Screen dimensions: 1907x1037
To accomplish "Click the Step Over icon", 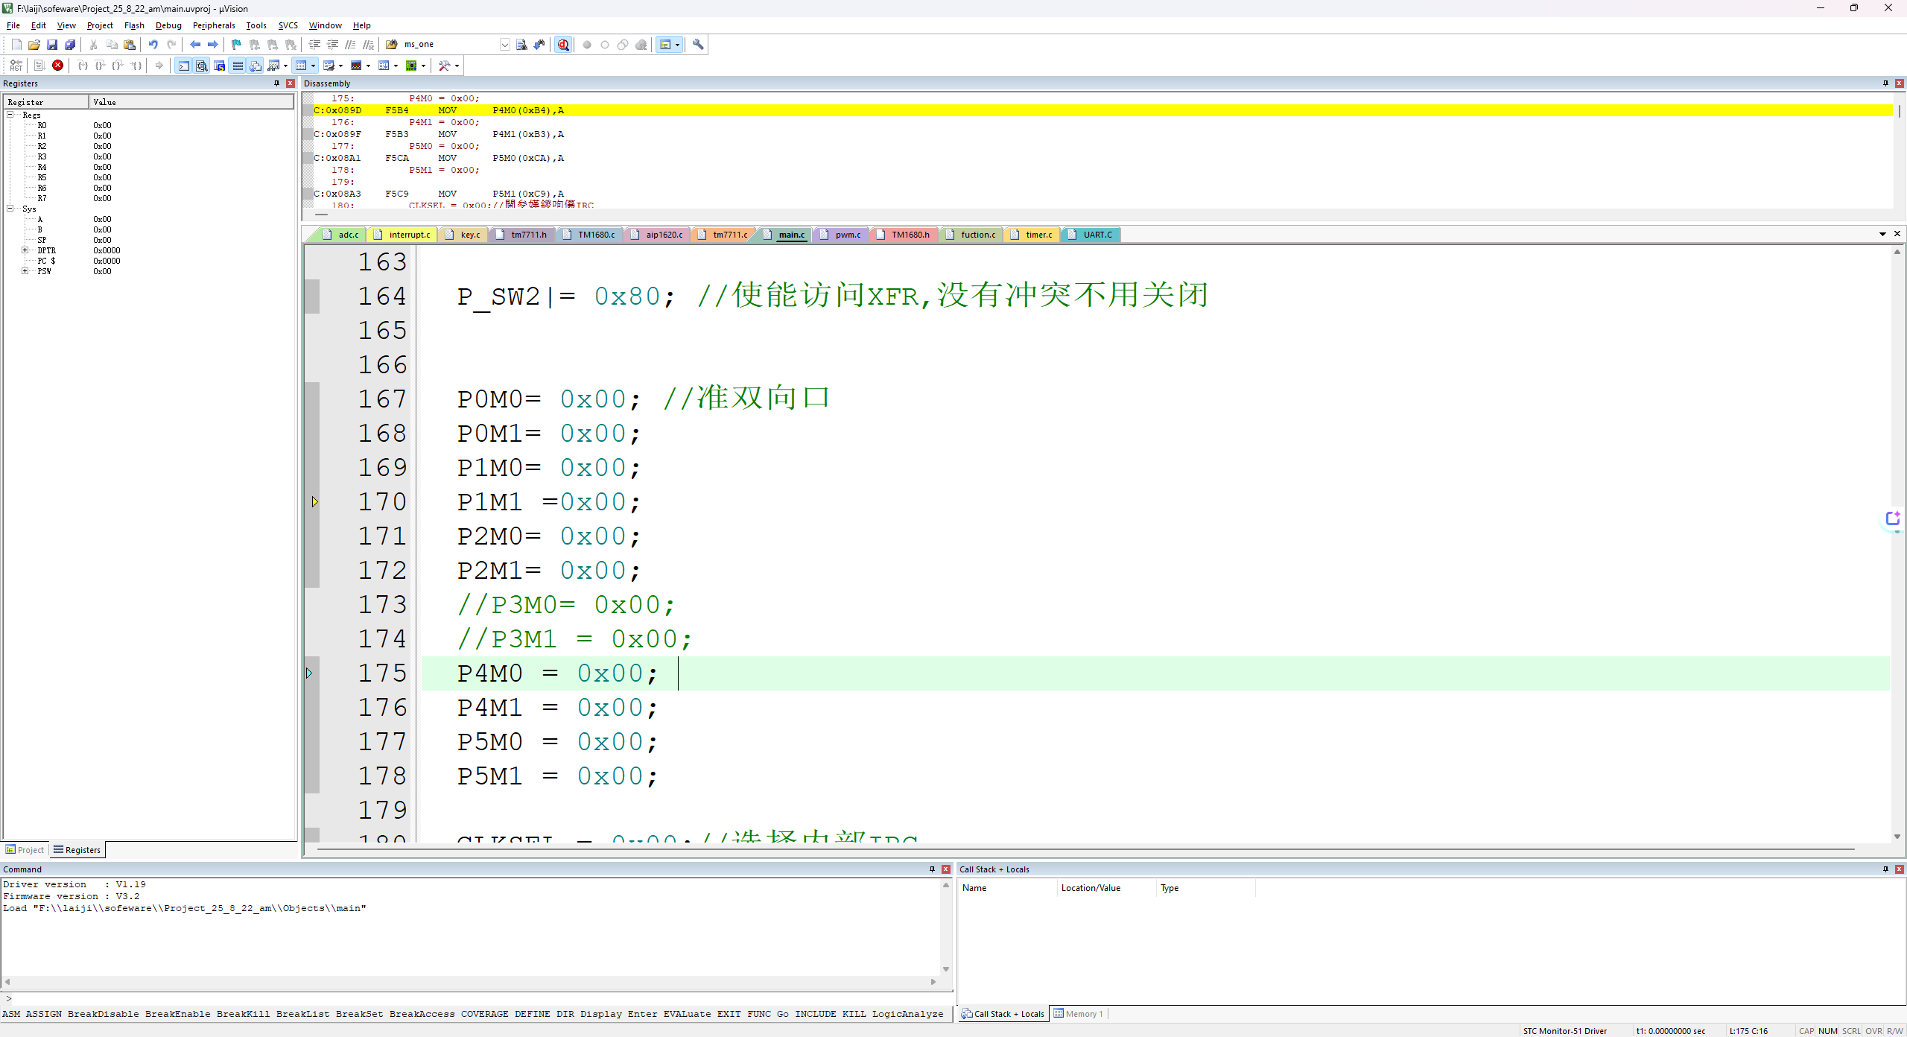I will (100, 66).
